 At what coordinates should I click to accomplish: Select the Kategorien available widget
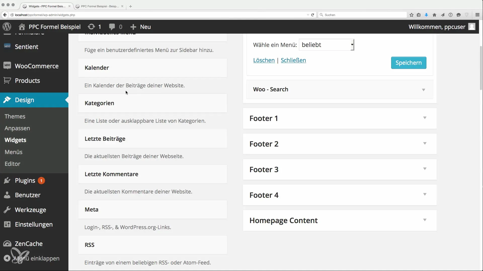click(152, 103)
